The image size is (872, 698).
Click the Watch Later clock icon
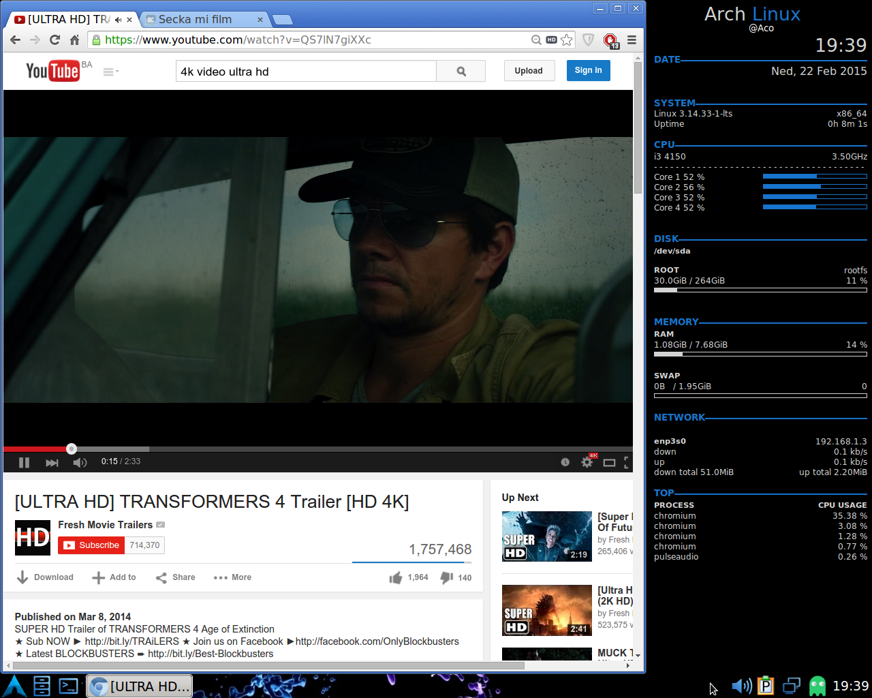coord(565,462)
